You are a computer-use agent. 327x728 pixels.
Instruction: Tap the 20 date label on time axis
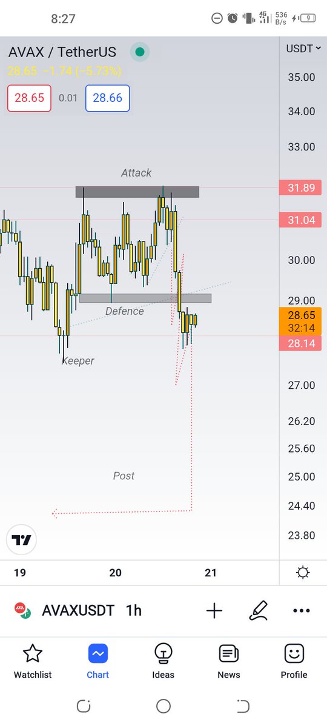[x=115, y=572]
